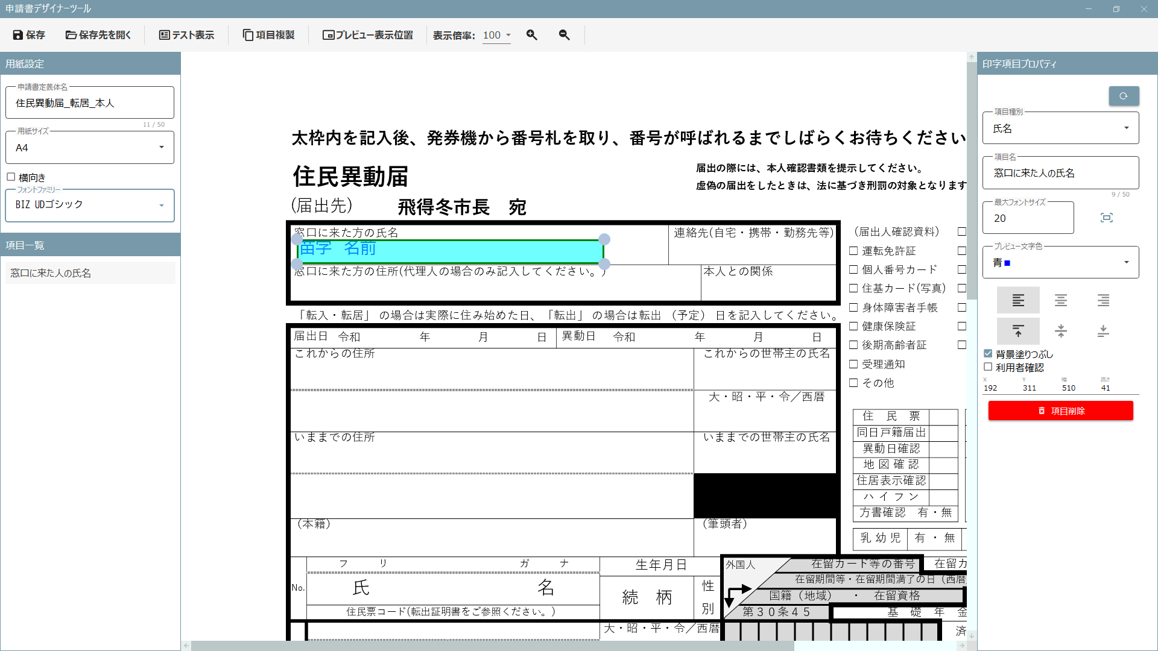Select the bottom vertical alignment icon

[x=1103, y=331]
